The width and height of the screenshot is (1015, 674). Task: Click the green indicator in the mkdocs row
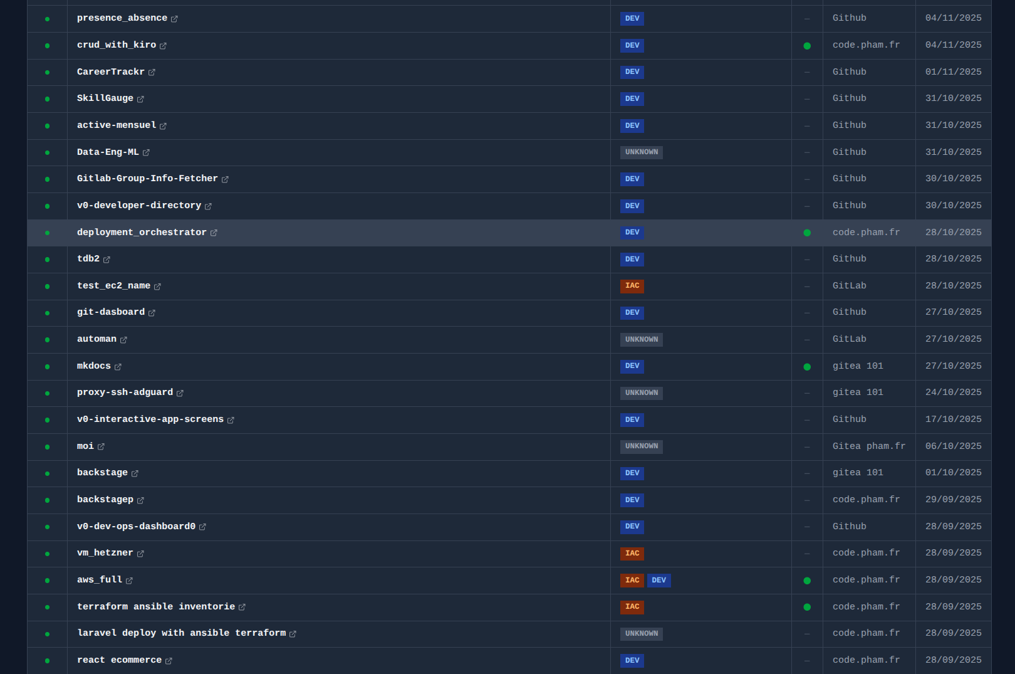[807, 367]
